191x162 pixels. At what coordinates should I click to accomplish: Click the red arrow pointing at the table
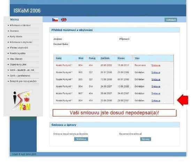point(183,100)
